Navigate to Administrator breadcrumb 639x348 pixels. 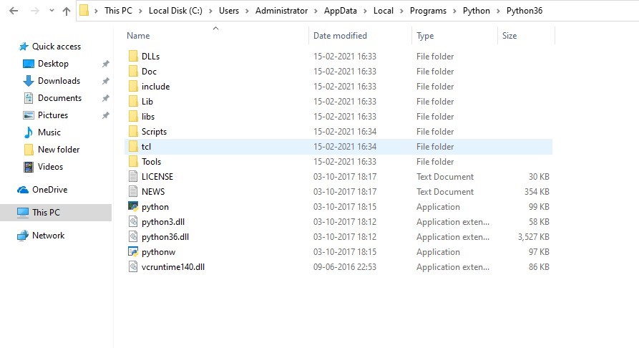(x=281, y=11)
